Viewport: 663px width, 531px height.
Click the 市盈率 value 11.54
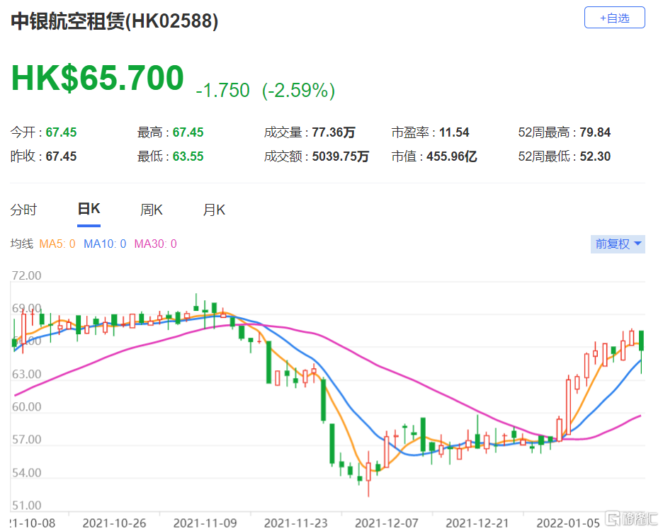(x=454, y=132)
